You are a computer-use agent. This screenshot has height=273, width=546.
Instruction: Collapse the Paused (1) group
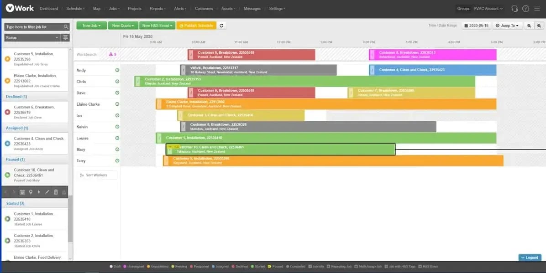[x=16, y=159]
